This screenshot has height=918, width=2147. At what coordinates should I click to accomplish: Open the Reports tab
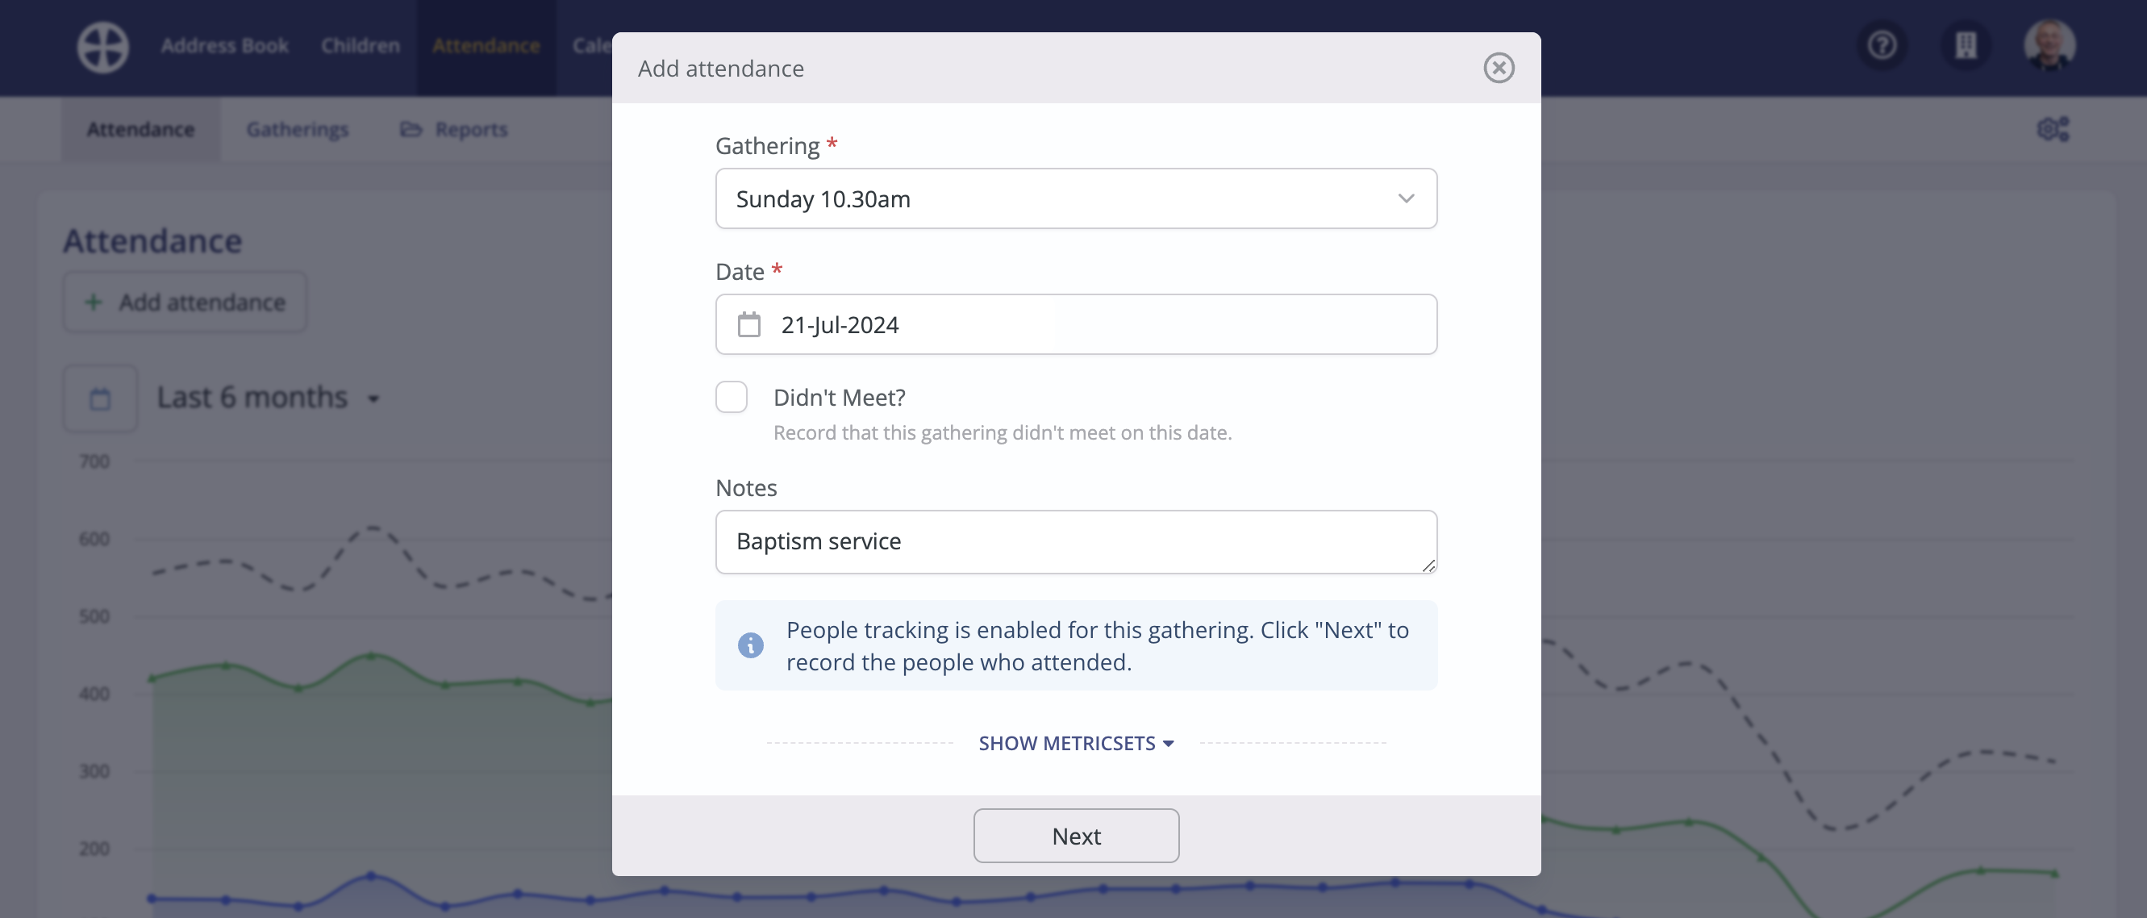(454, 129)
